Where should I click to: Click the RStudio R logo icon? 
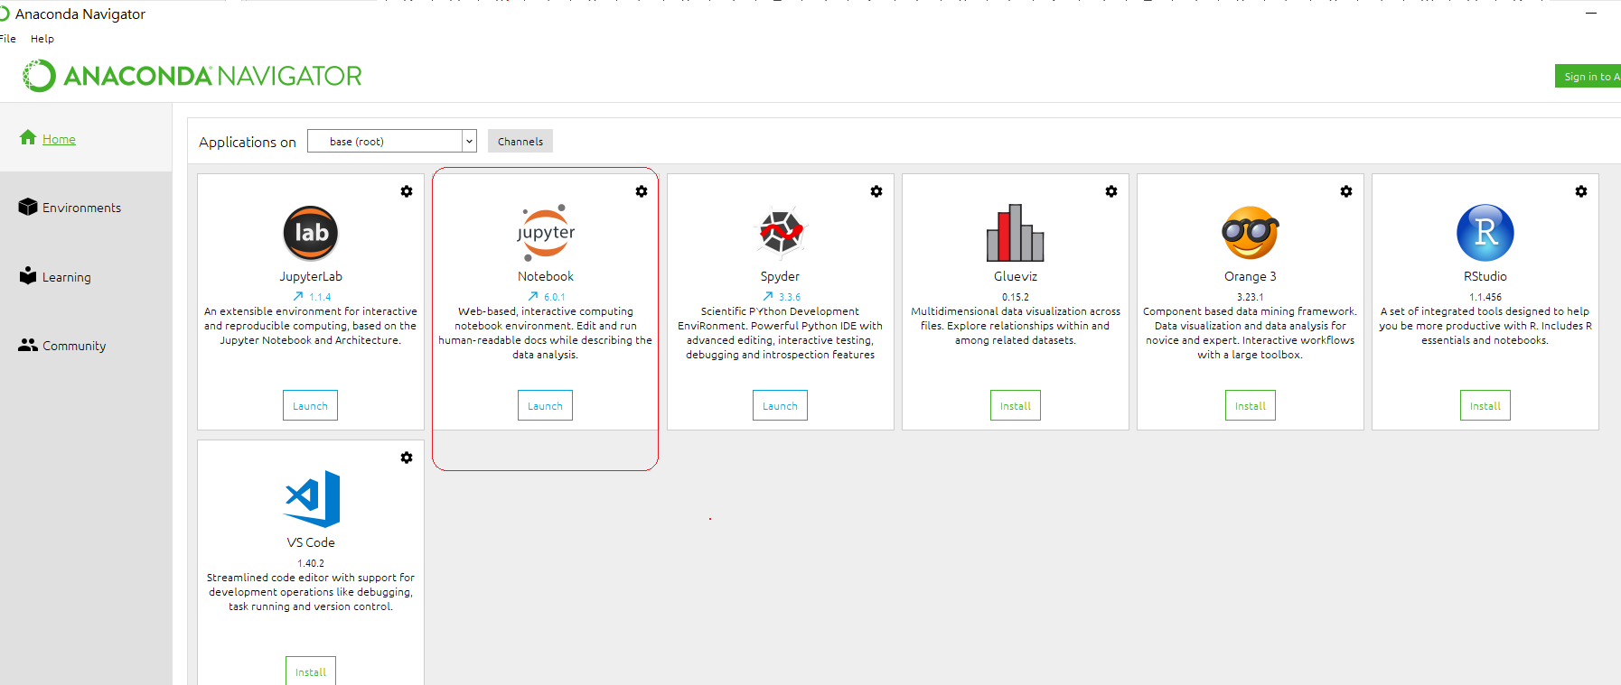click(x=1485, y=233)
